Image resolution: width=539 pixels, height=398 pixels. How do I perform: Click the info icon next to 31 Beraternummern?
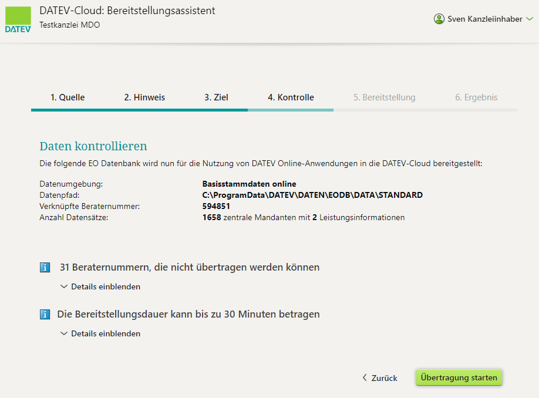(x=45, y=267)
